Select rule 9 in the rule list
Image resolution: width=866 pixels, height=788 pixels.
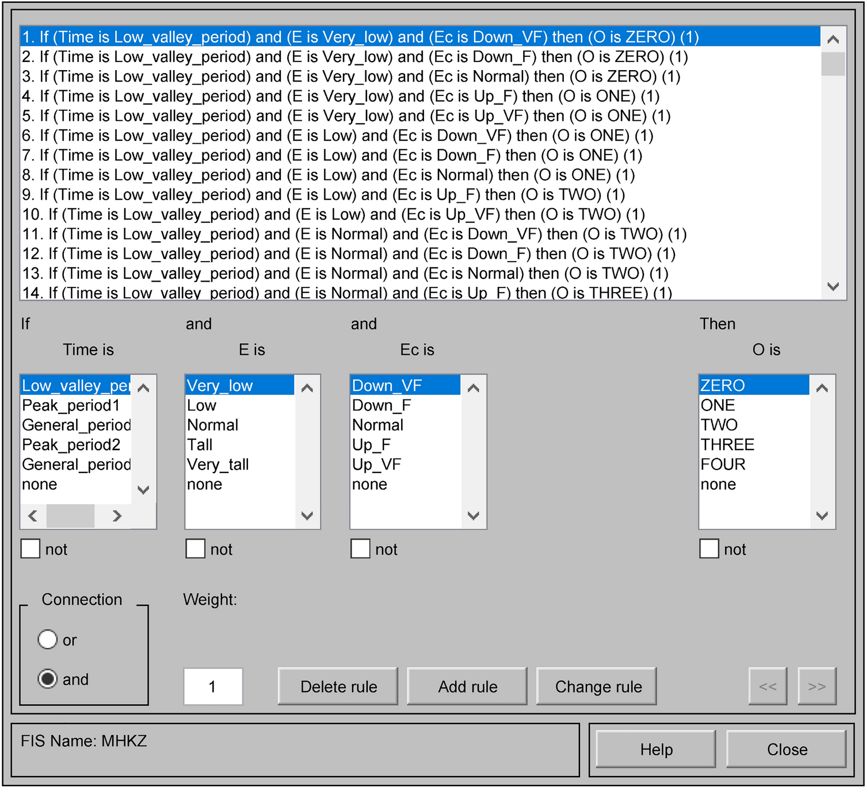(x=323, y=195)
